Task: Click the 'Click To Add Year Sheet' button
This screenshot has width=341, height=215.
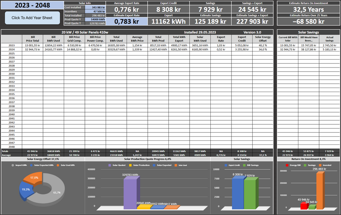Action: click(x=32, y=18)
